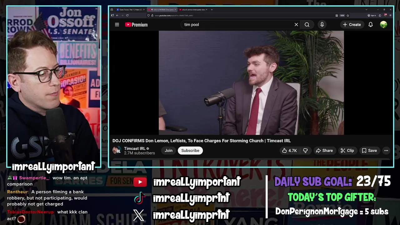The image size is (400, 225).
Task: Open the list all tabs chevron
Action: click(x=367, y=10)
